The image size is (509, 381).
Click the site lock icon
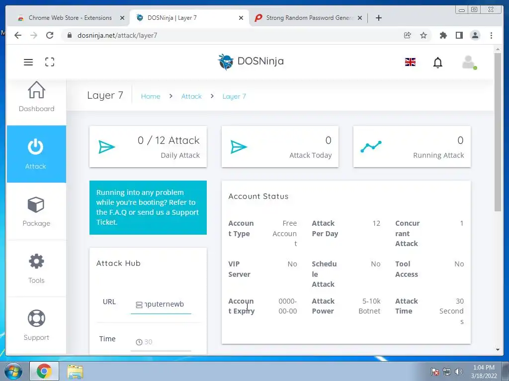click(69, 35)
